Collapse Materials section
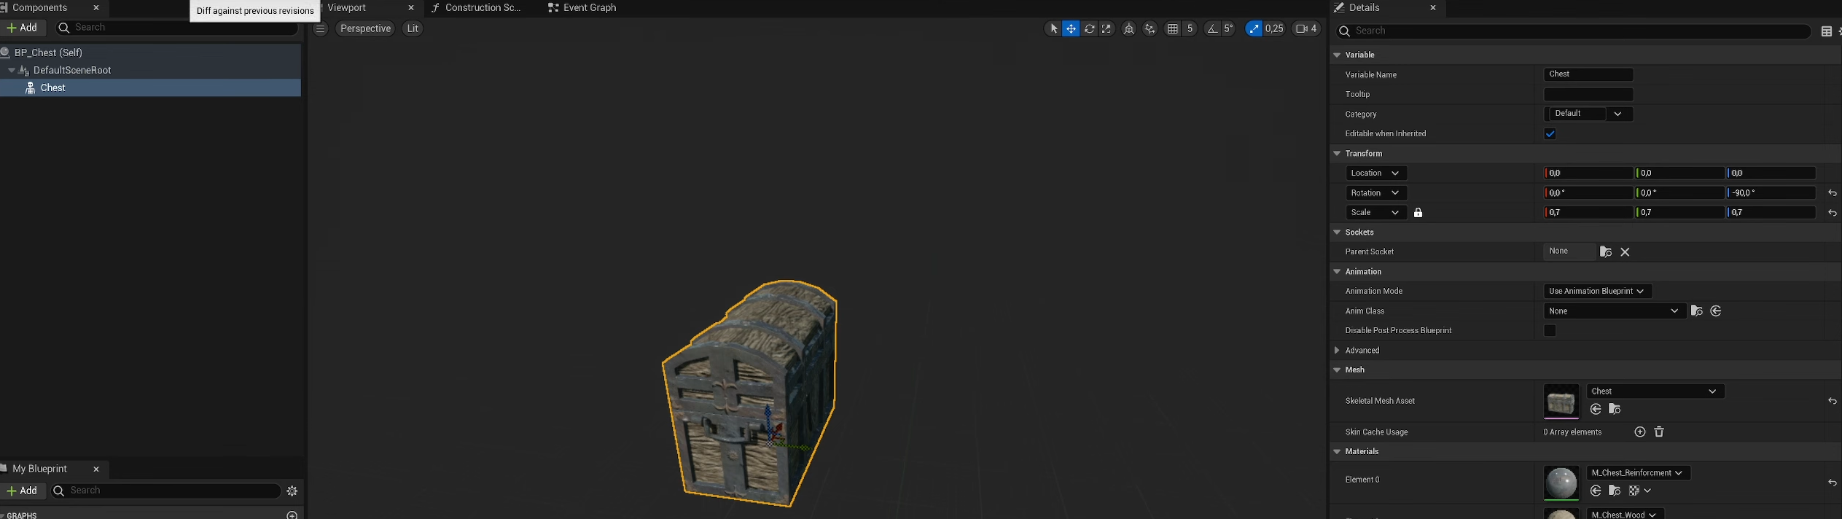This screenshot has height=519, width=1842. click(1337, 452)
